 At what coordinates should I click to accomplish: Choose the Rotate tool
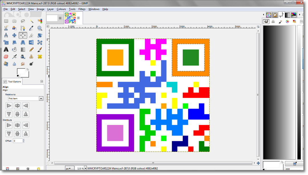click(x=40, y=35)
